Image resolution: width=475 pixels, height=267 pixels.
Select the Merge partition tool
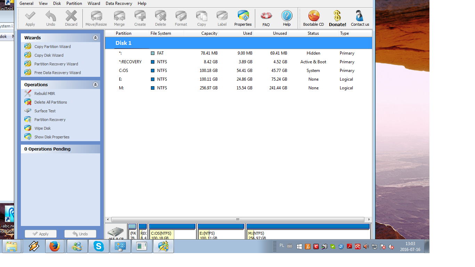119,18
